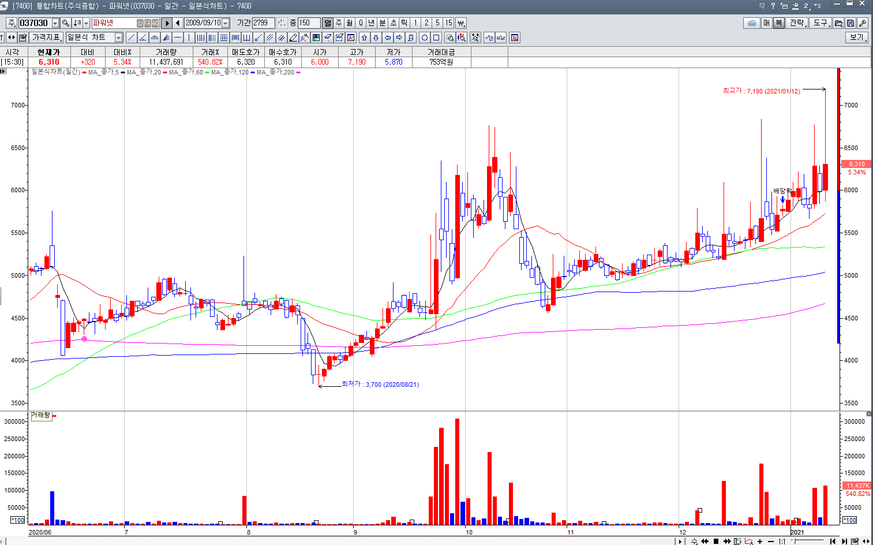This screenshot has height=545, width=873.
Task: Reset chart zoom to 1:1
Action: [782, 541]
